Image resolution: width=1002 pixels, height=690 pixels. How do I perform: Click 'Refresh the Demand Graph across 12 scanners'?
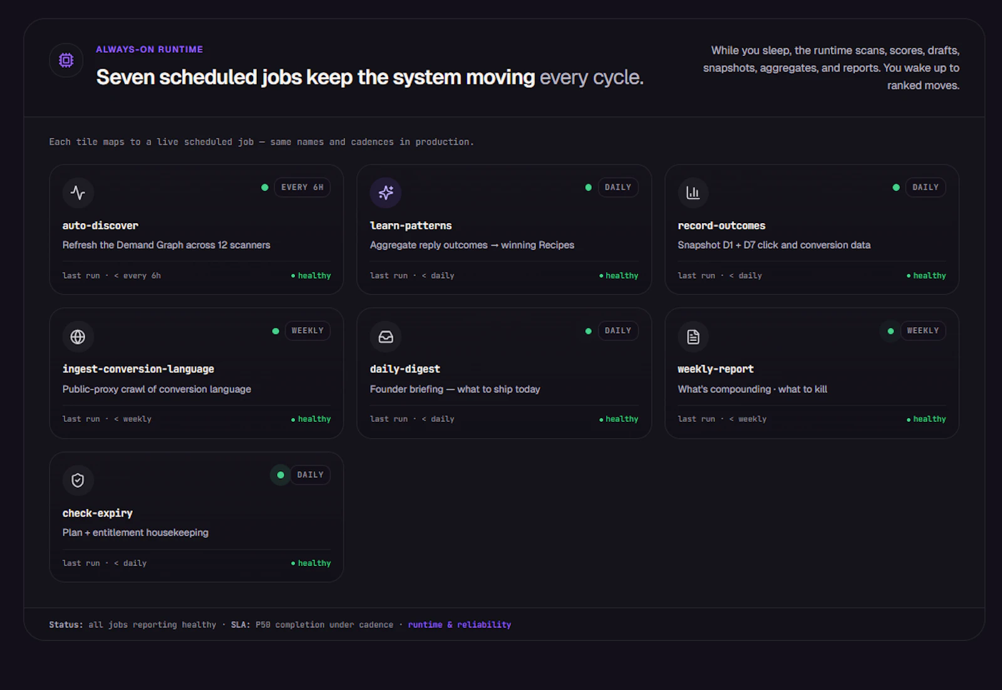[167, 245]
